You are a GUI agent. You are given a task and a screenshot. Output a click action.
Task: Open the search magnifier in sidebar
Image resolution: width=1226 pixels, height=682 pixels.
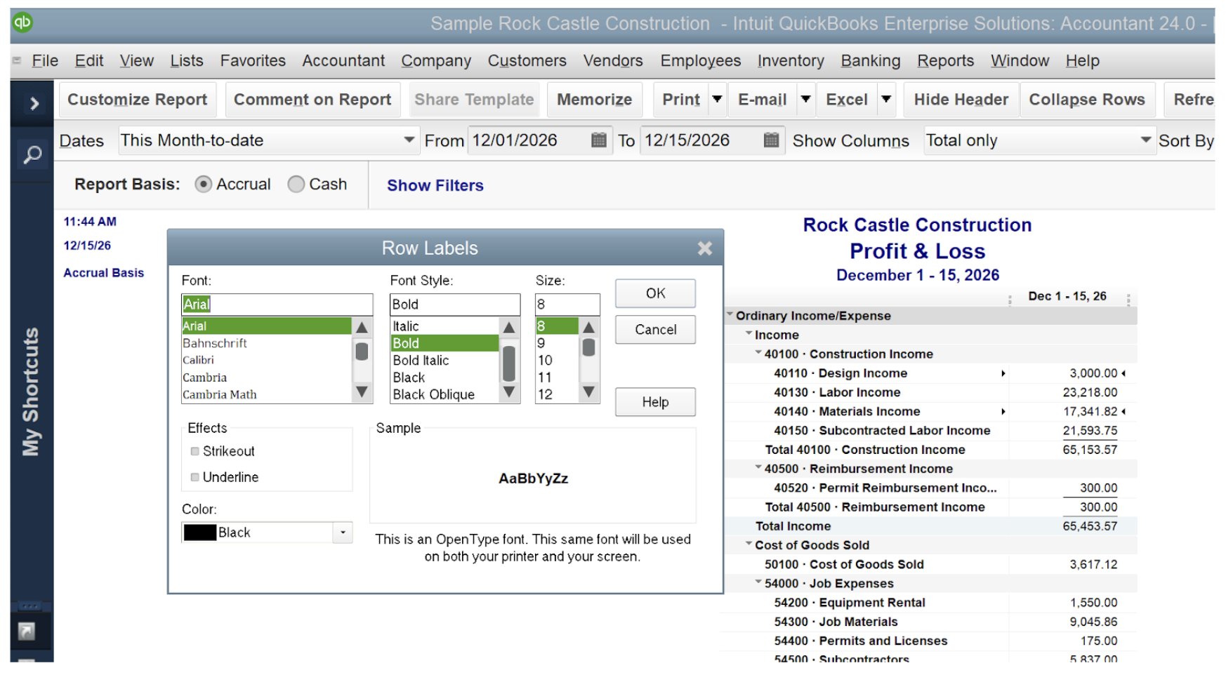click(x=32, y=154)
